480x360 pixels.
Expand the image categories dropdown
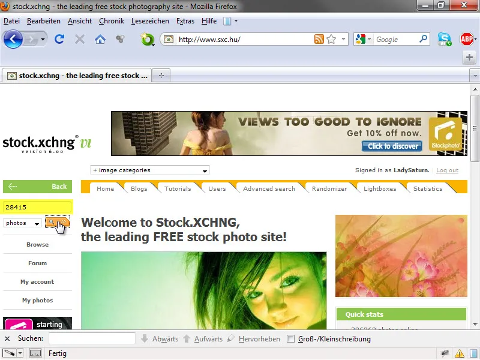pyautogui.click(x=150, y=170)
